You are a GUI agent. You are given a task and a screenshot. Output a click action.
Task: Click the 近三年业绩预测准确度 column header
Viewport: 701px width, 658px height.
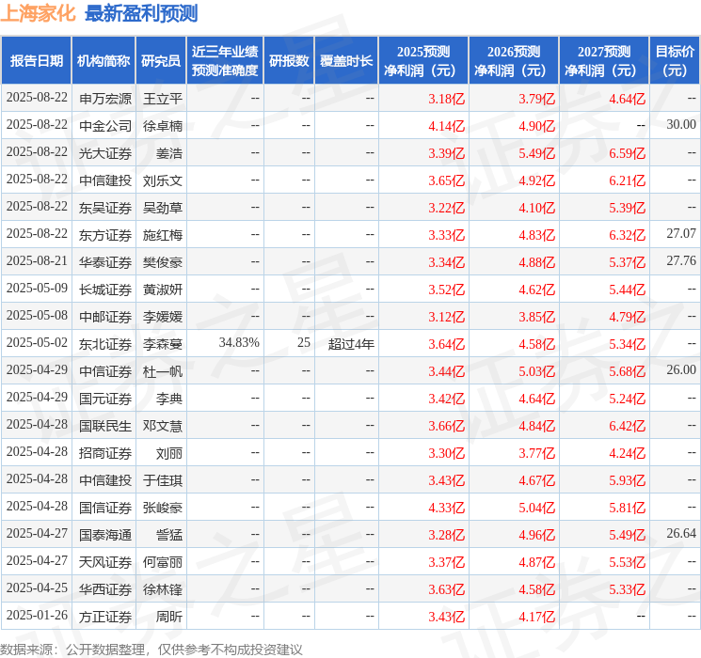(x=225, y=60)
